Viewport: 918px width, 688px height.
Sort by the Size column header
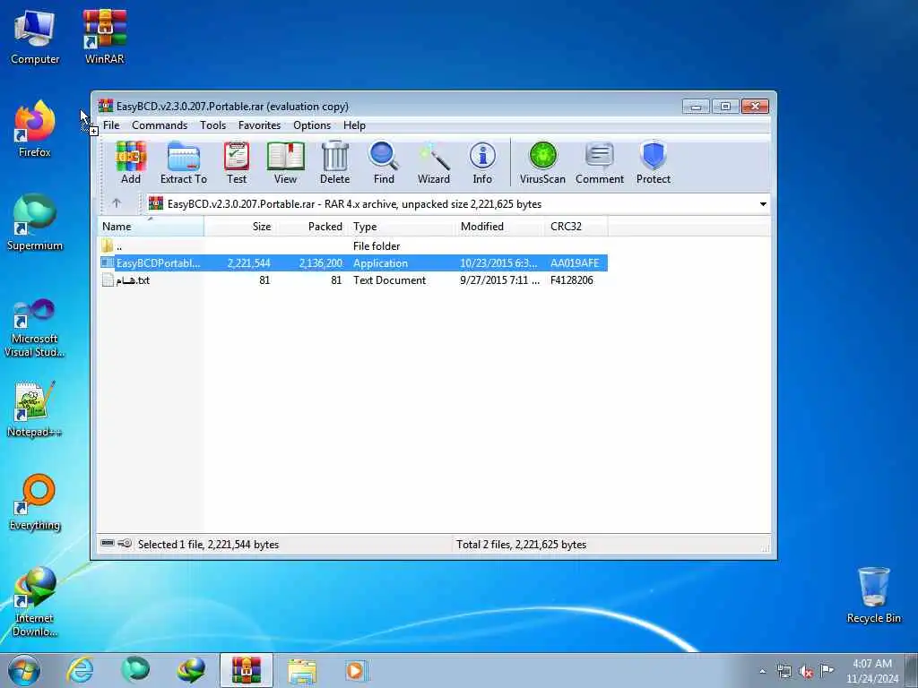(x=240, y=227)
